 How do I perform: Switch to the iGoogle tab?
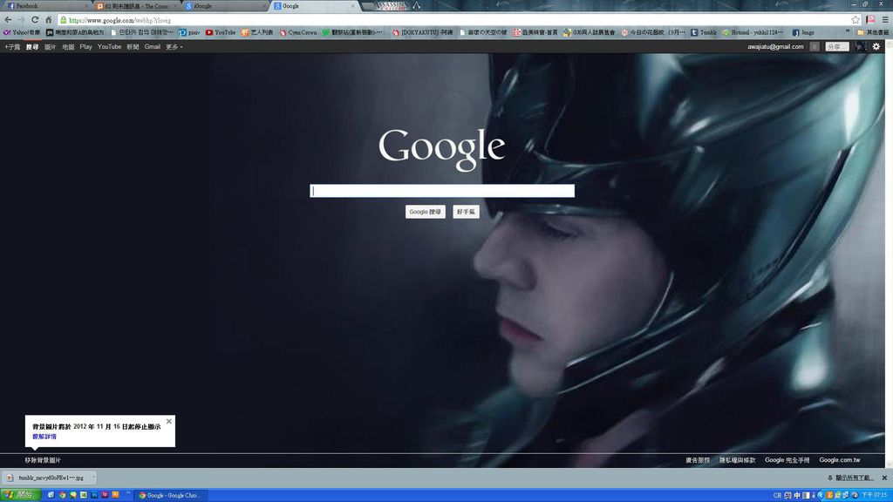click(225, 6)
